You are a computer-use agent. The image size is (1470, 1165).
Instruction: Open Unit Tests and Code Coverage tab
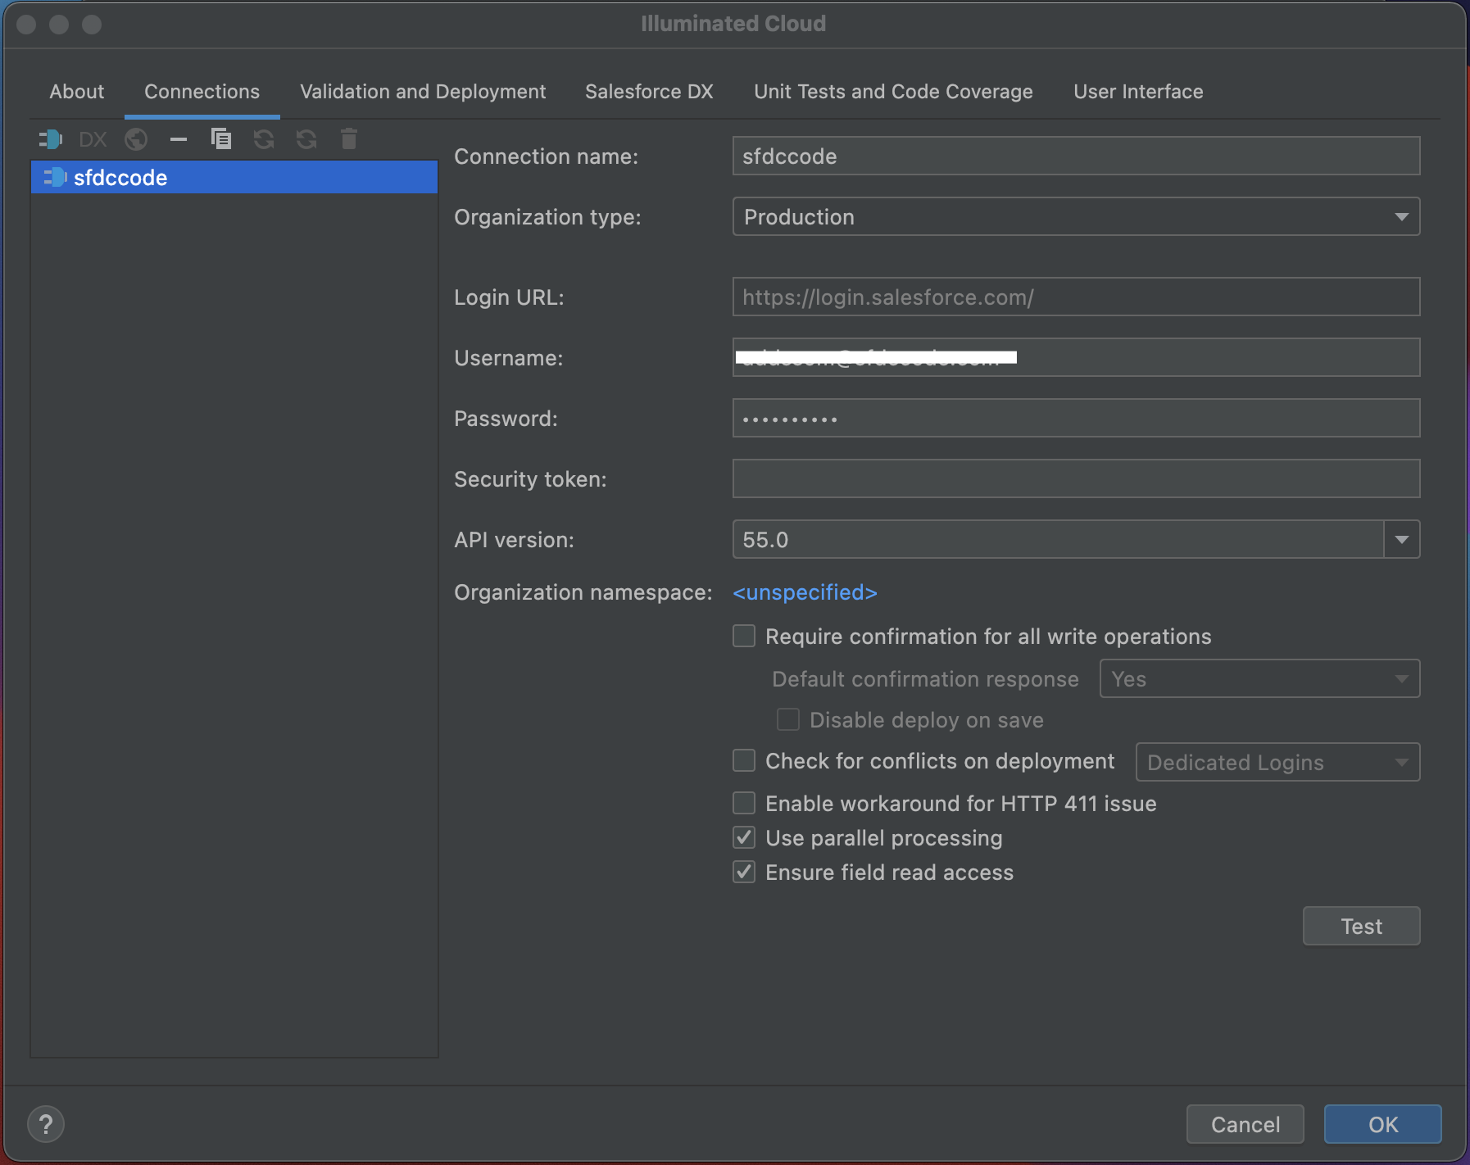pos(893,92)
